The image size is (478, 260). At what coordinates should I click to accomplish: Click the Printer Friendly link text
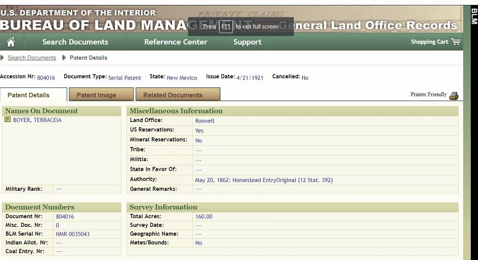[429, 95]
